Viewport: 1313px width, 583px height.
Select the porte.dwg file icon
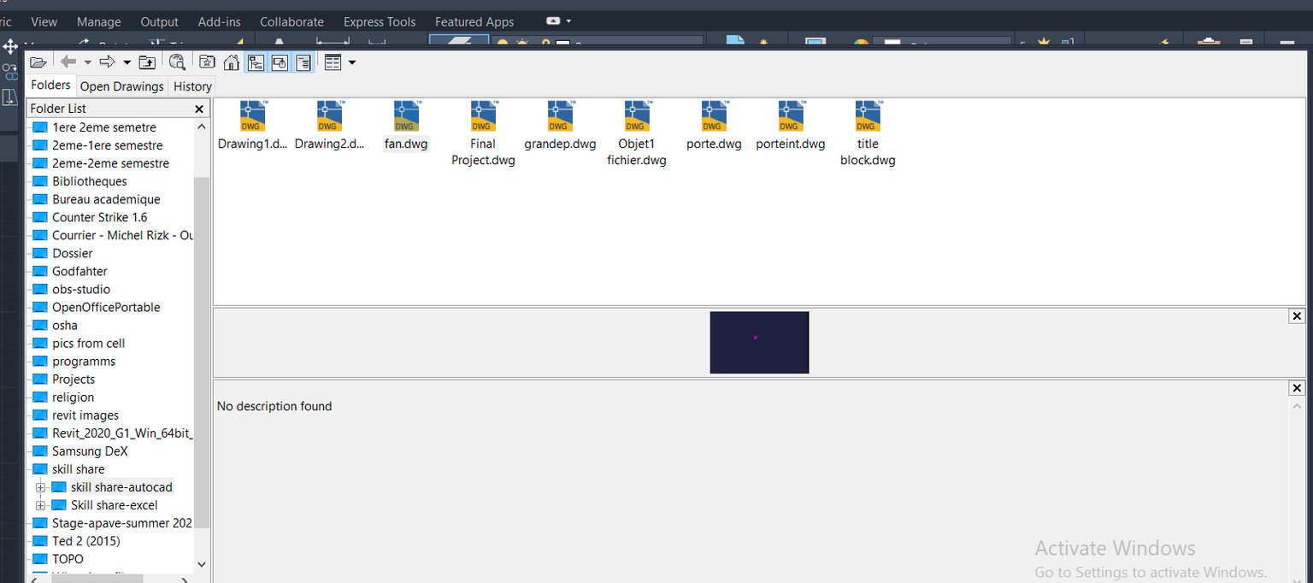(714, 116)
